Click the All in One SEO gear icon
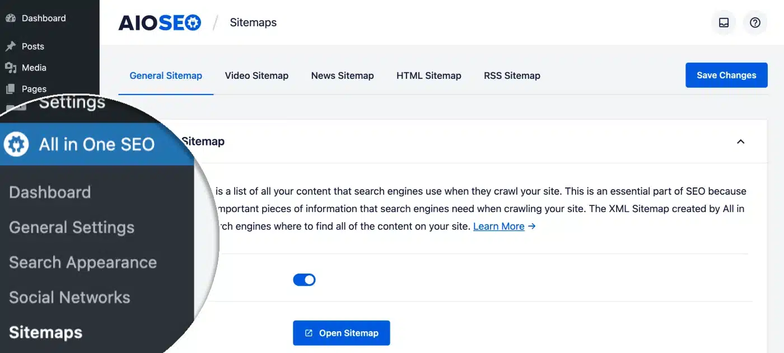784x353 pixels. click(x=16, y=144)
